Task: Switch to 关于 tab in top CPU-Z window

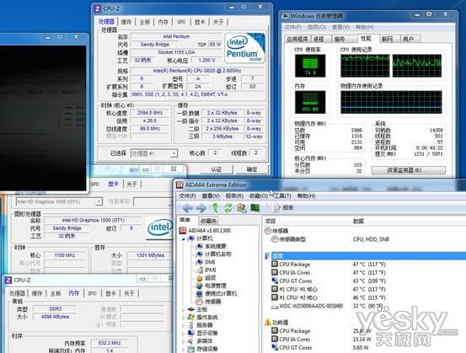Action: coord(218,22)
